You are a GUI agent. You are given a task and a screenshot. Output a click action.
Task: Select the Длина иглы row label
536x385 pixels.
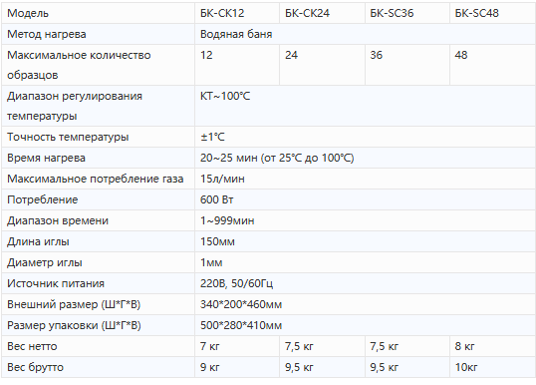[98, 241]
